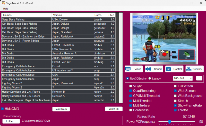Select the row with rom fvipers2o
Viewport: 206px width, 126px height.
pos(58,88)
